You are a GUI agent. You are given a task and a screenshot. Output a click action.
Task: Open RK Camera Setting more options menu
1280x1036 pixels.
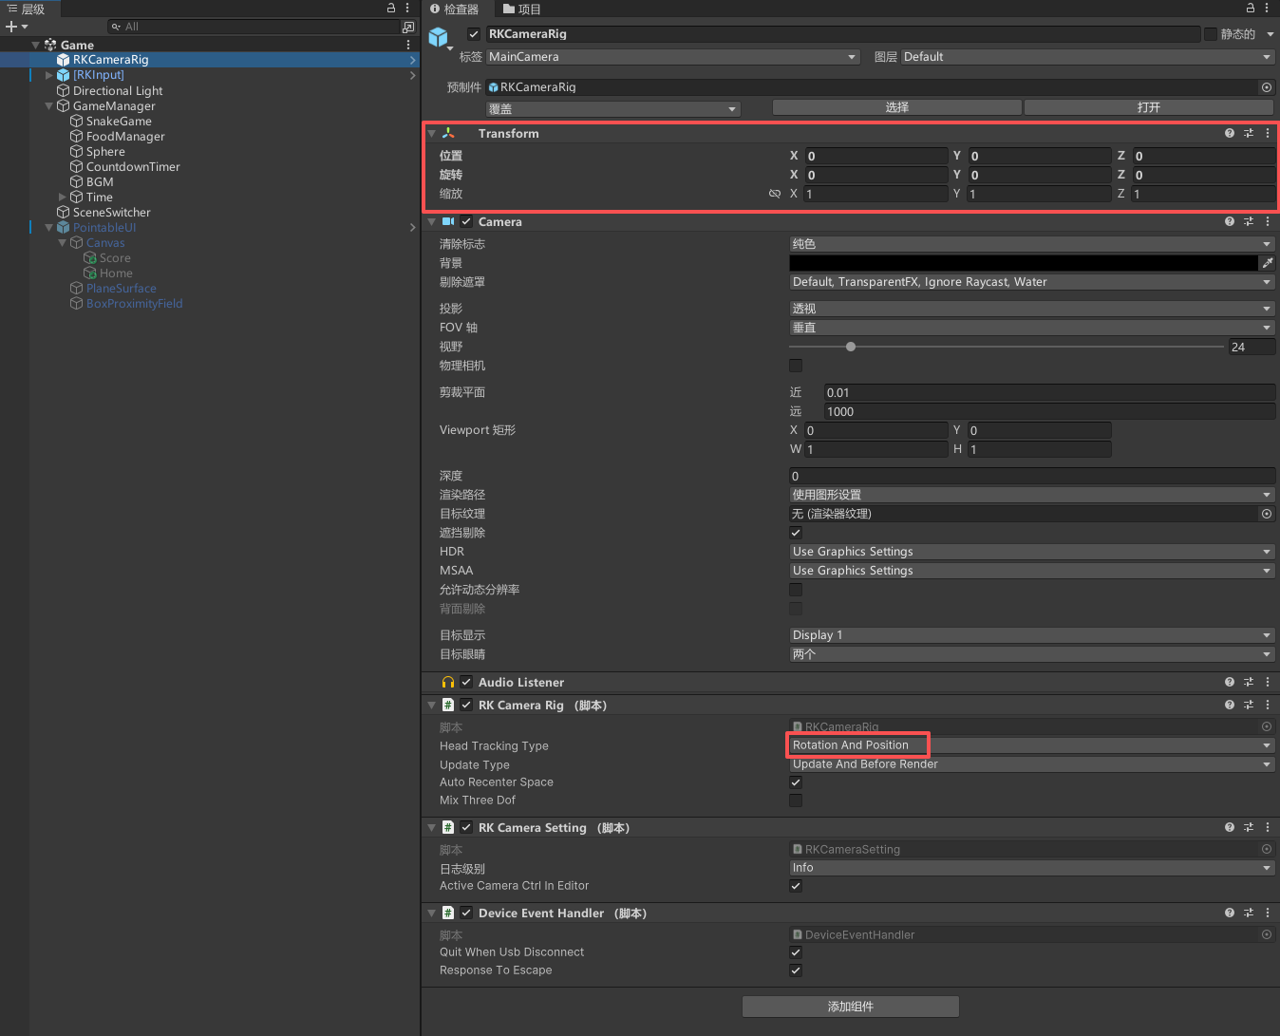point(1268,827)
